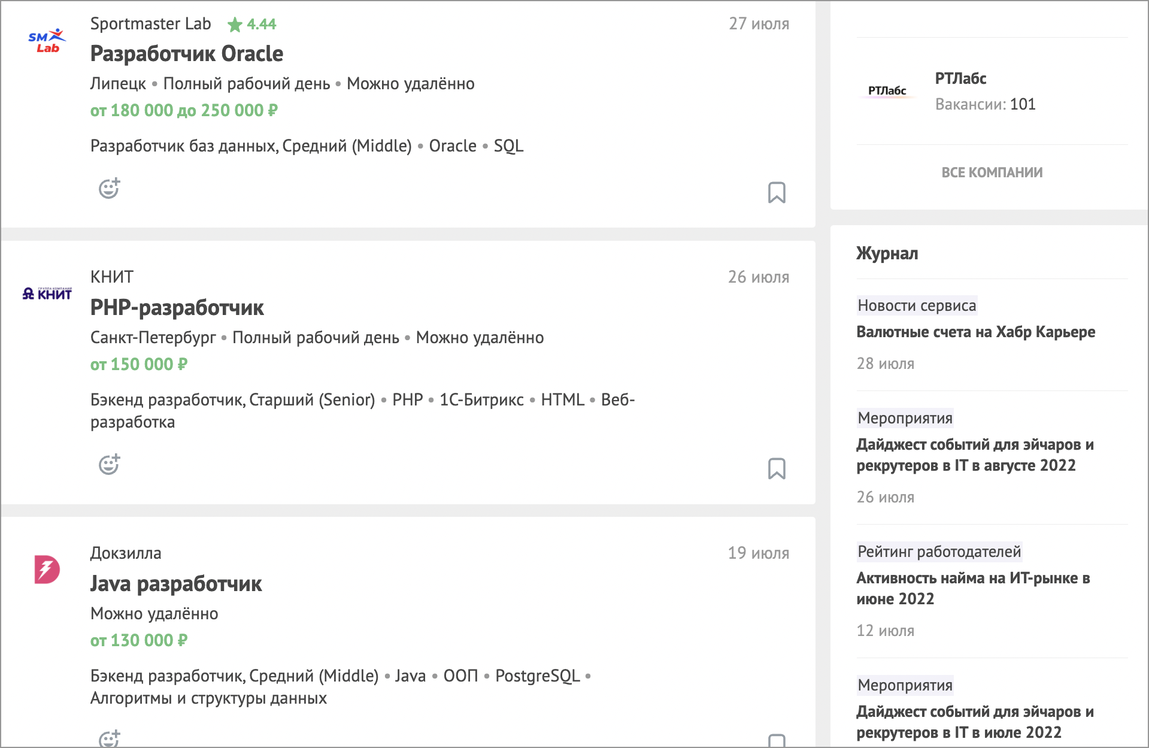
Task: Open the Разработчик Oracle vacancy title
Action: pos(187,54)
